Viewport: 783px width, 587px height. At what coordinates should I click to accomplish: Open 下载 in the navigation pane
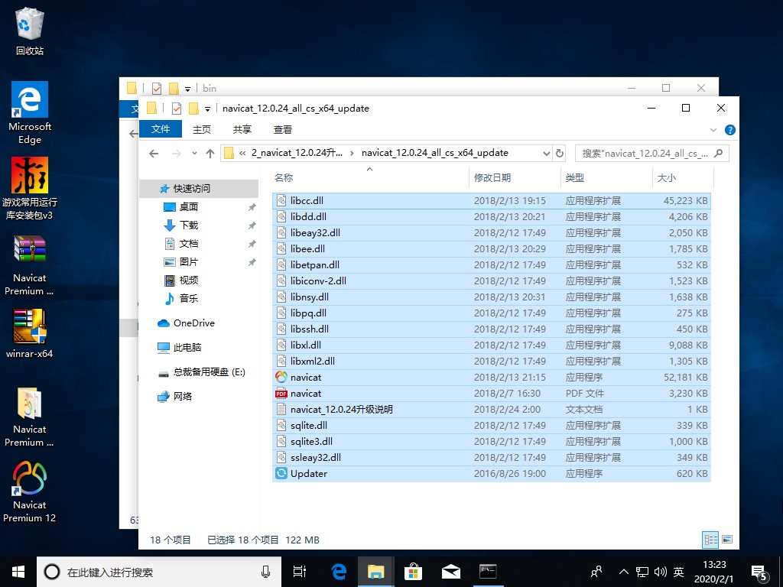point(189,225)
